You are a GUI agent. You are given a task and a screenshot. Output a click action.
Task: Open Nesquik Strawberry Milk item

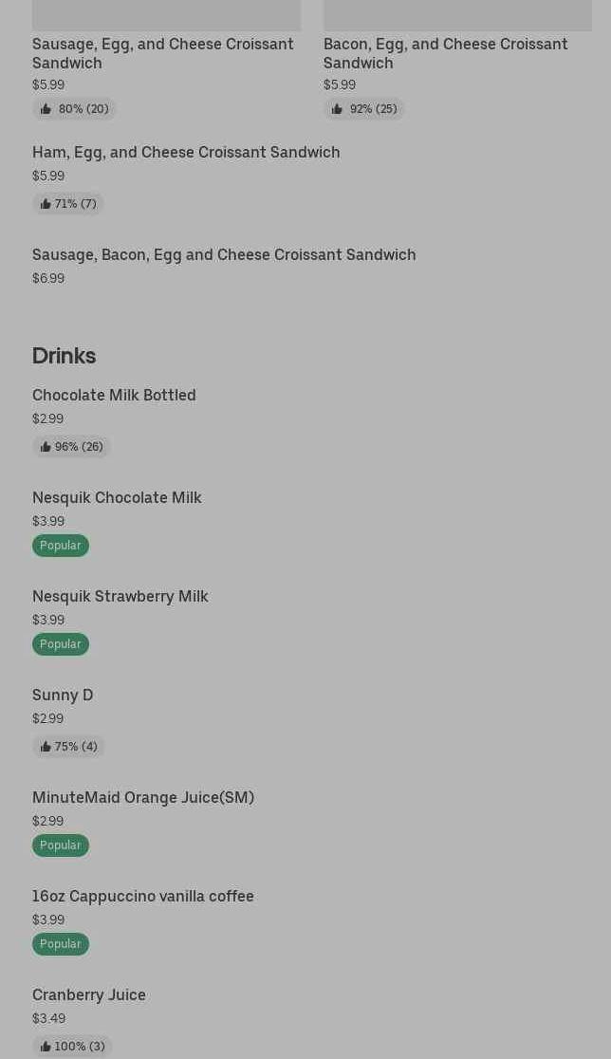120,596
